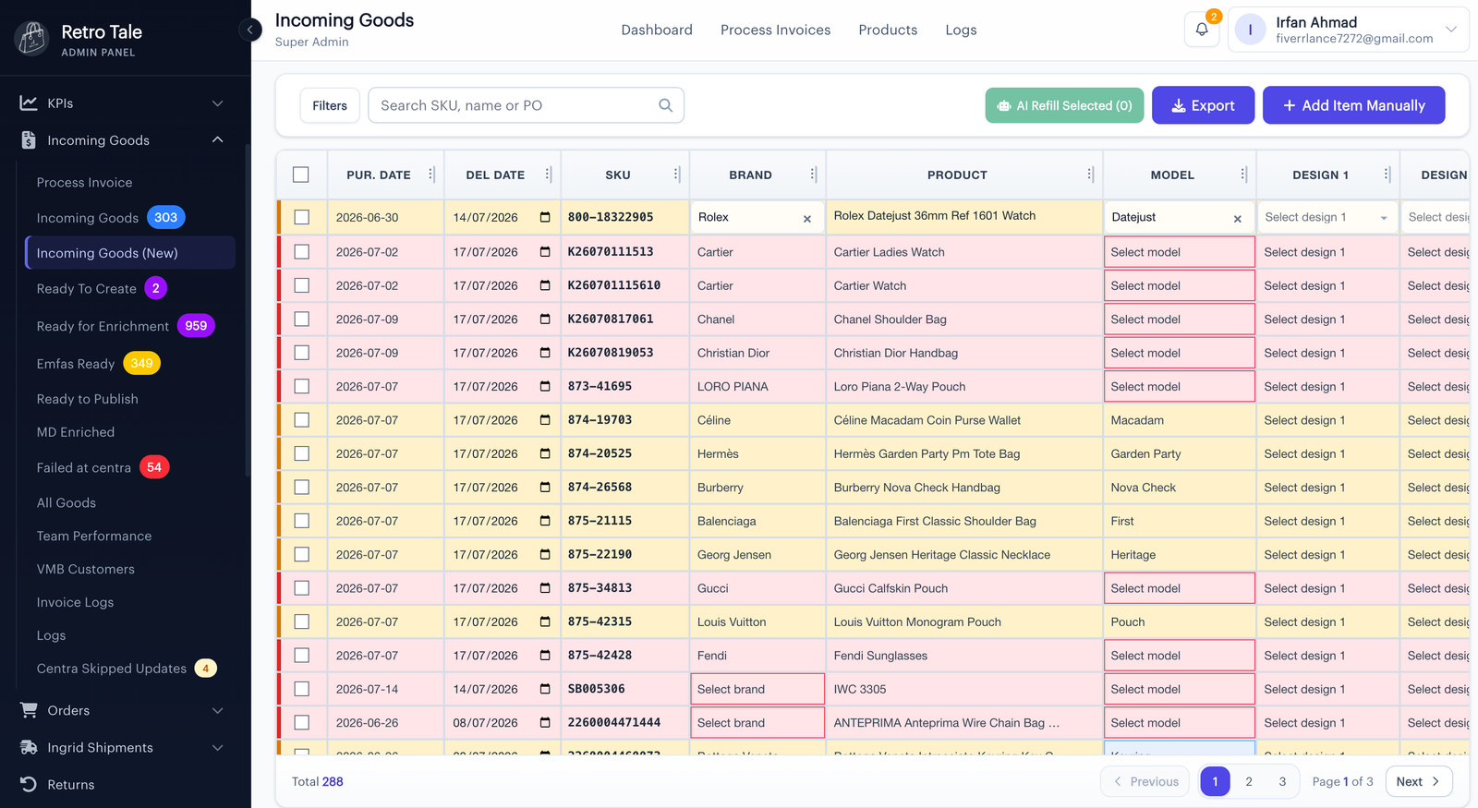Open calendar for SKU K260701115610 delivery date
1478x808 pixels.
[x=545, y=285]
